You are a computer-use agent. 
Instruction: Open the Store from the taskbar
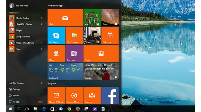[52, 109]
